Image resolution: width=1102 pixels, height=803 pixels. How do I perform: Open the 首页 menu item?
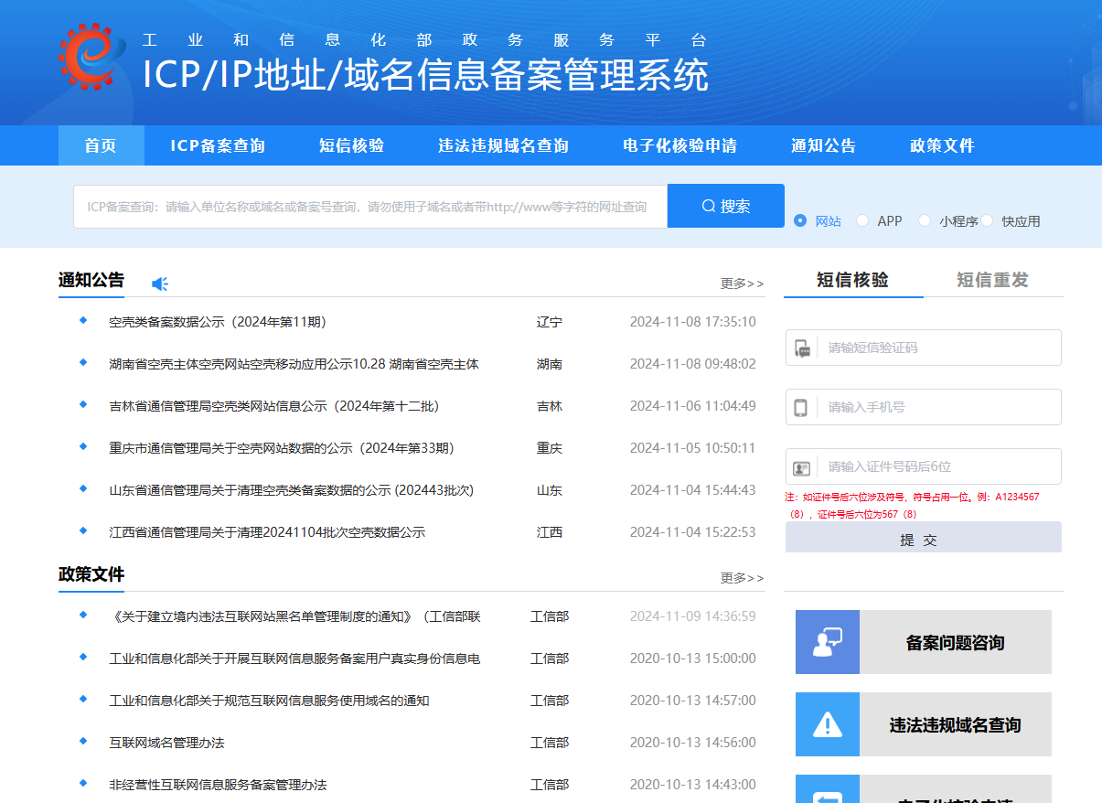click(x=101, y=145)
